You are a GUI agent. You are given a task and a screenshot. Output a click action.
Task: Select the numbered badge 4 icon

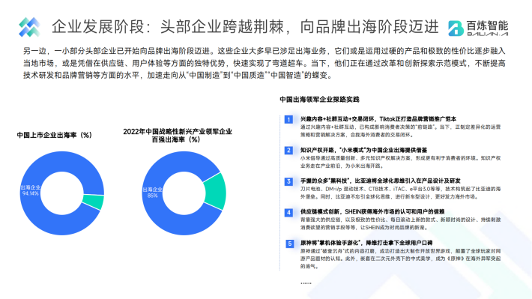(x=288, y=213)
